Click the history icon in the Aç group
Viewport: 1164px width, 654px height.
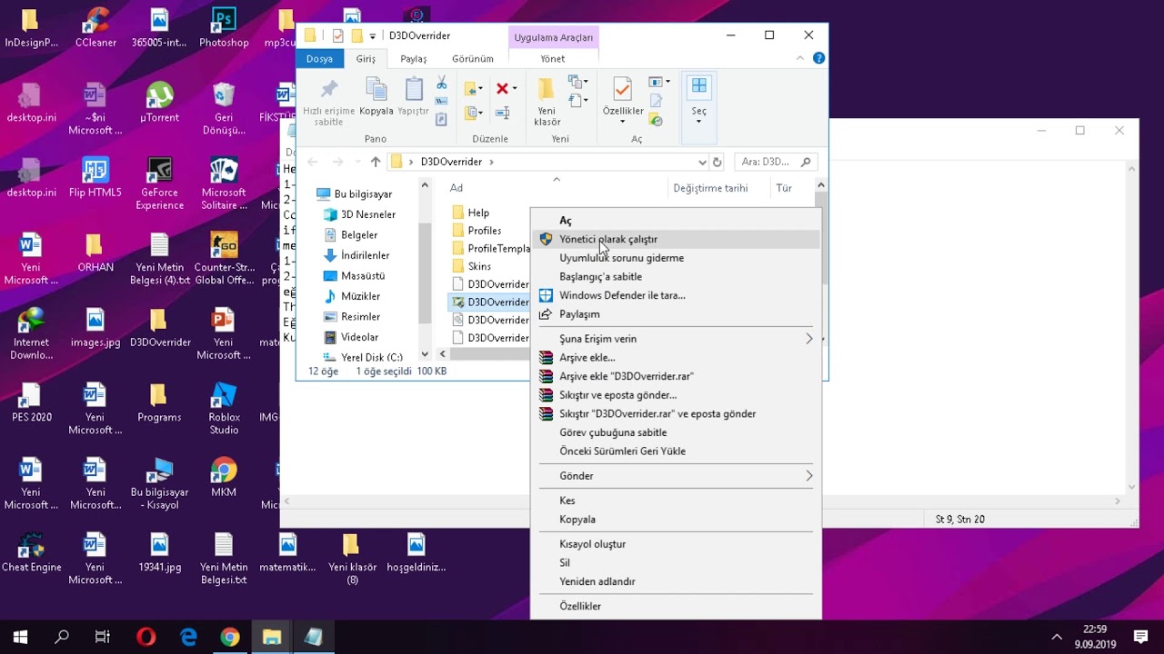click(656, 120)
